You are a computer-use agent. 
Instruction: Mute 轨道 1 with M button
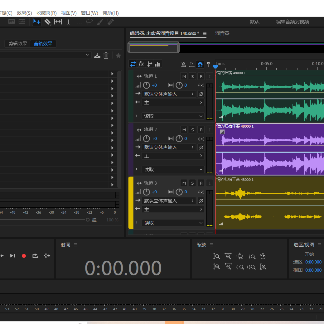pyautogui.click(x=184, y=76)
